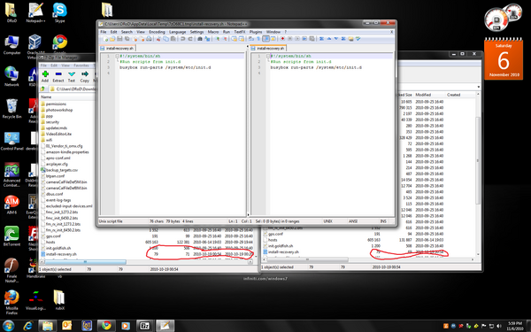Click the Modified column header in right 7-Zip window
This screenshot has height=332, width=531.
(423, 95)
